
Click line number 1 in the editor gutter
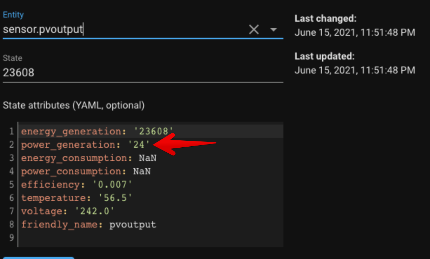[11, 131]
